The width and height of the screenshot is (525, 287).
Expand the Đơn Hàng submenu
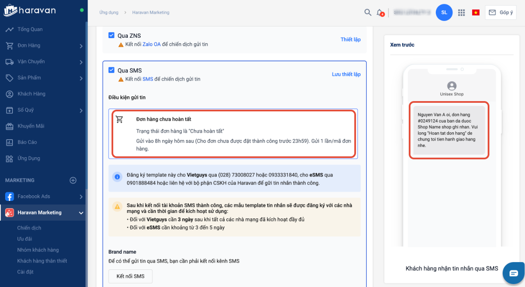pos(81,46)
